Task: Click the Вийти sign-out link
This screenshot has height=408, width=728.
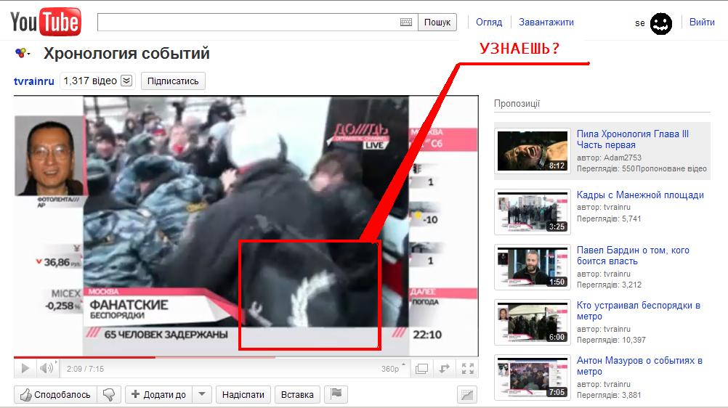Action: [x=702, y=23]
